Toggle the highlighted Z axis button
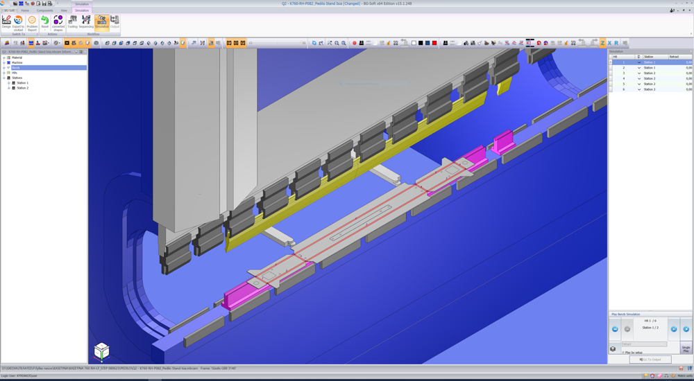Viewport: 694px width, 381px height. (602, 43)
